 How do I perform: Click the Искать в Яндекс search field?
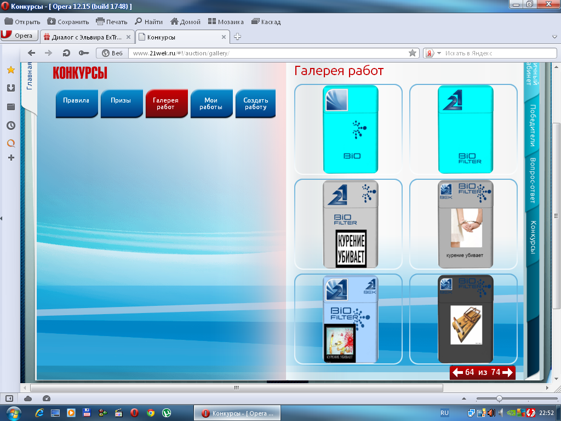point(500,53)
